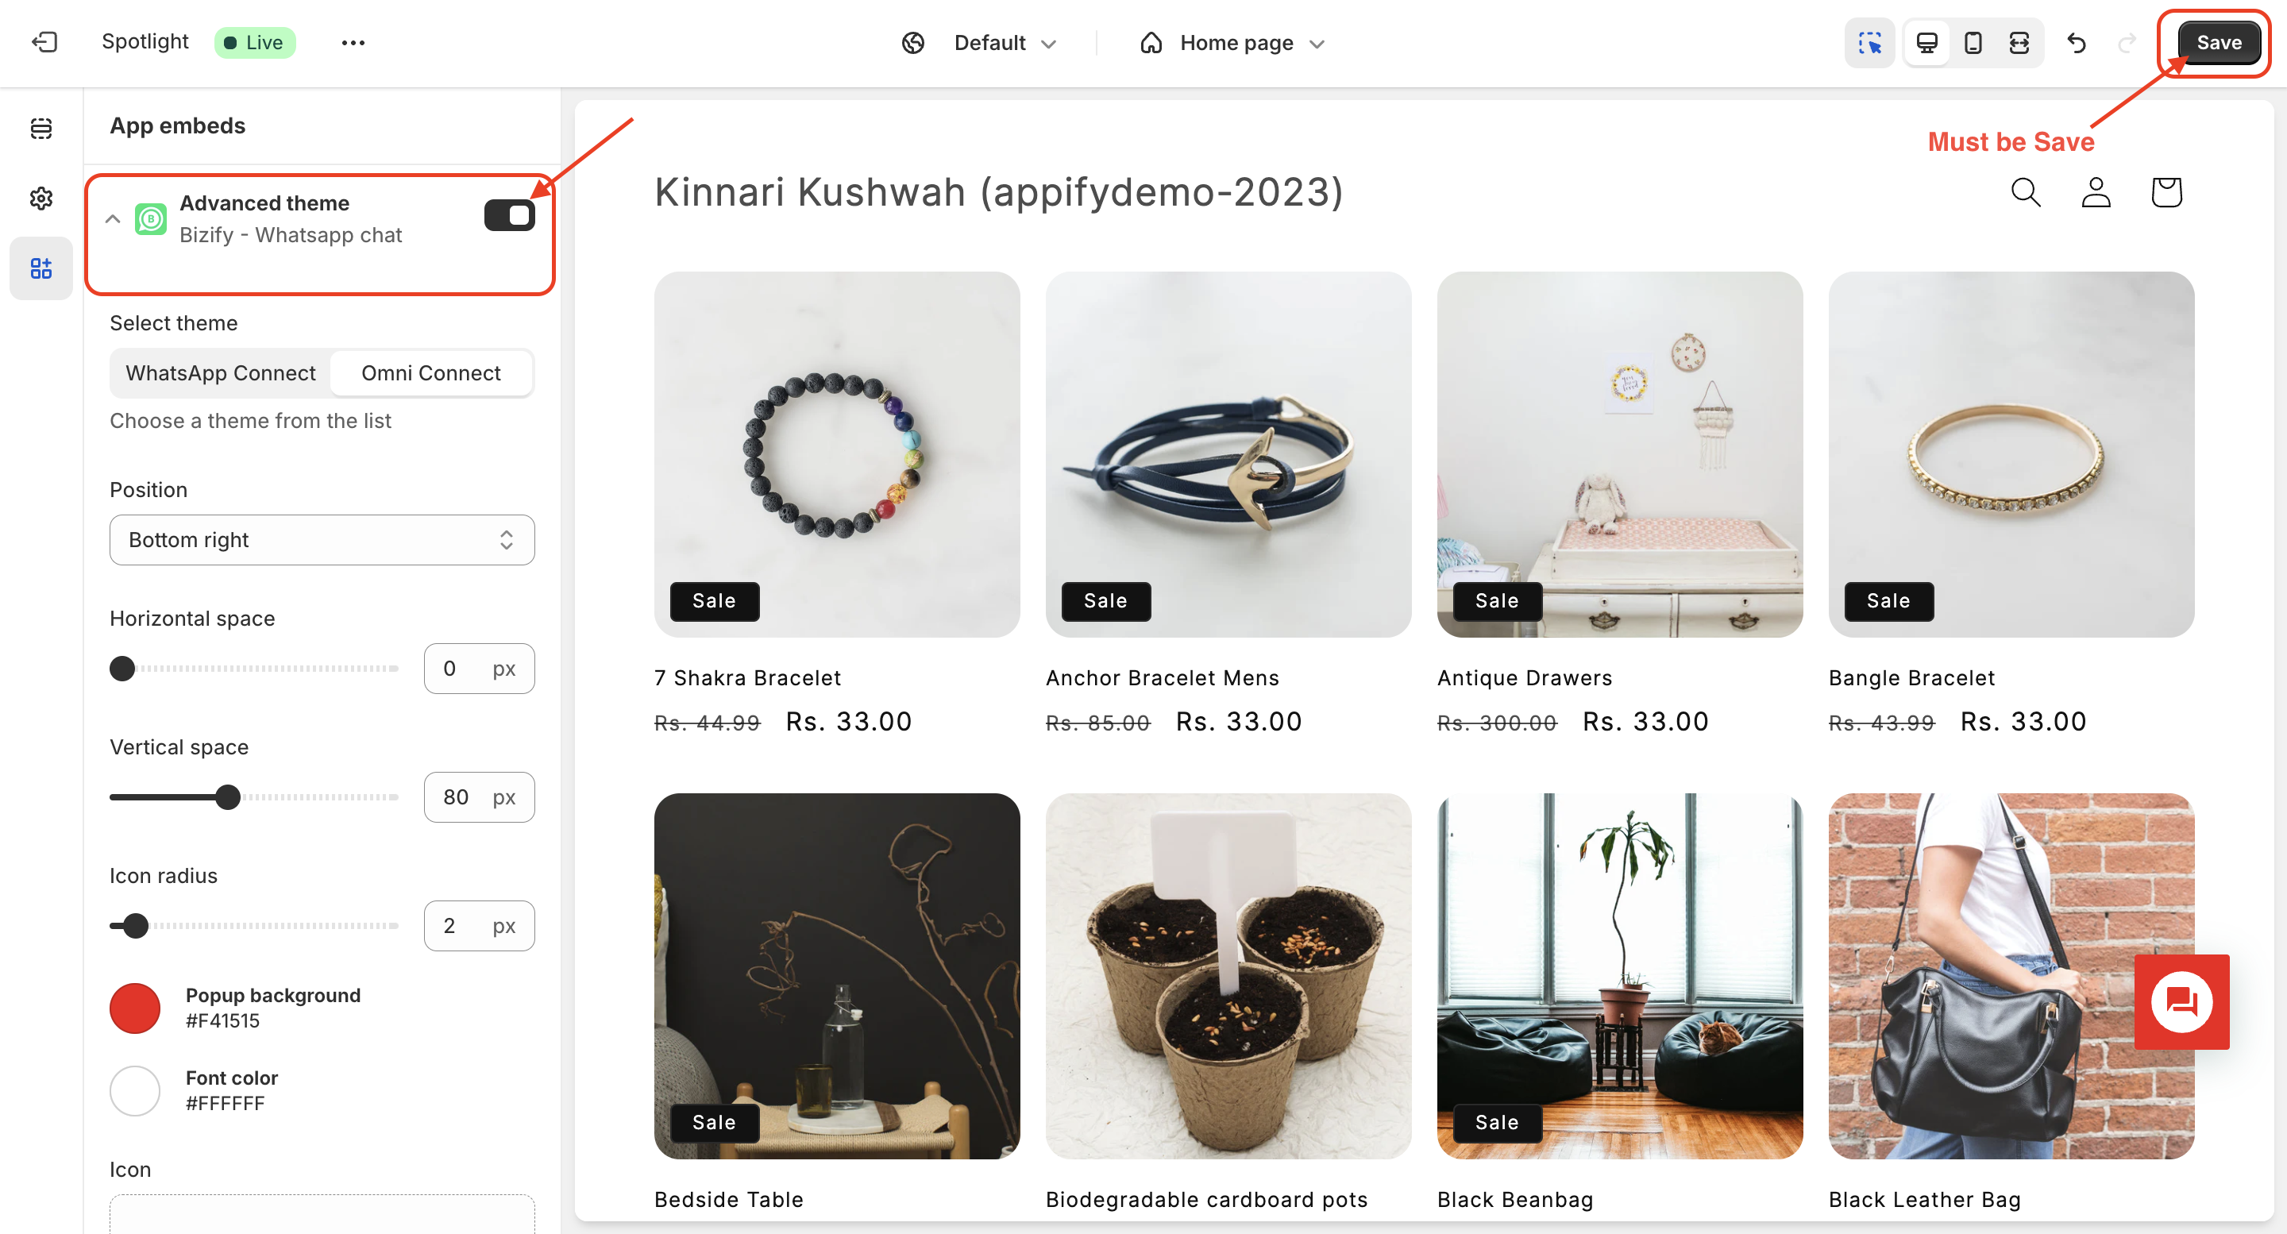Open the Position dropdown showing Bottom right
Image resolution: width=2287 pixels, height=1234 pixels.
[x=322, y=540]
